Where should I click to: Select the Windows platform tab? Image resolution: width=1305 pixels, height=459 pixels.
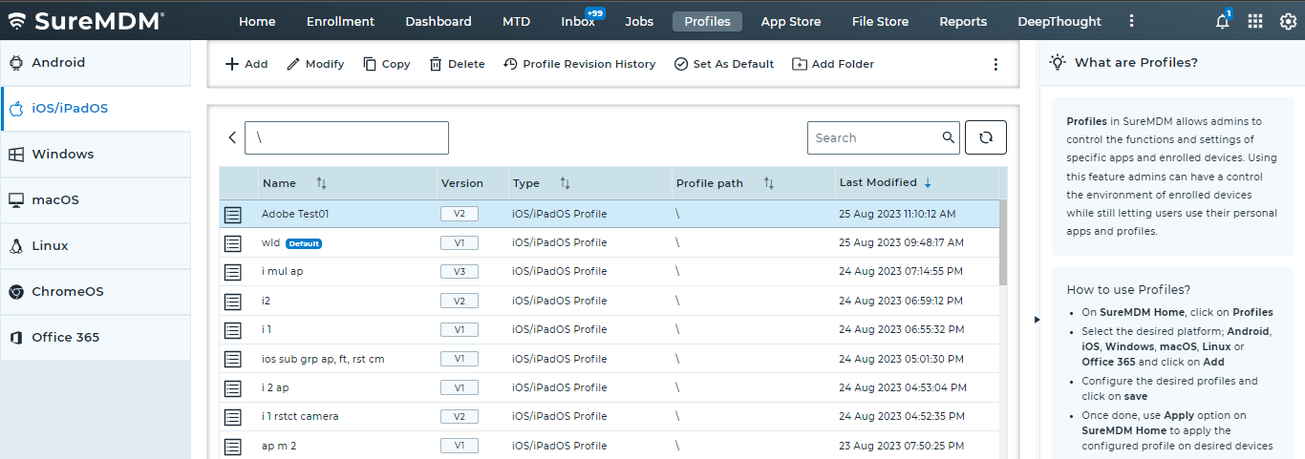click(x=96, y=154)
